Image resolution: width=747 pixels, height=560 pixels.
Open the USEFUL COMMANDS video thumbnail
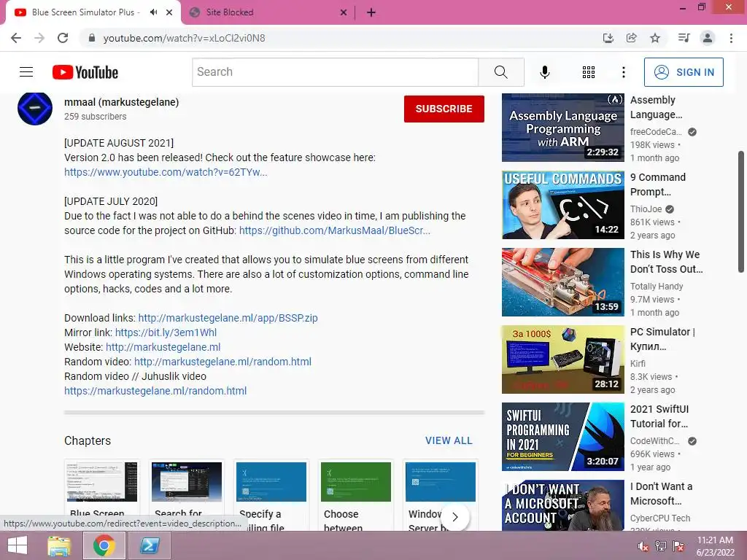click(x=562, y=205)
